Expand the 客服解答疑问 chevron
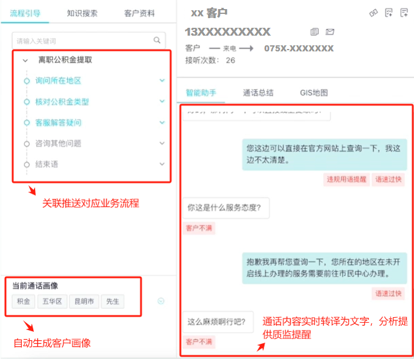414x359 pixels. click(162, 122)
